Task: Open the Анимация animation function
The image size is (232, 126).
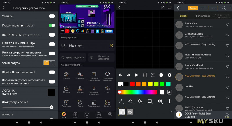Action: pos(80,75)
